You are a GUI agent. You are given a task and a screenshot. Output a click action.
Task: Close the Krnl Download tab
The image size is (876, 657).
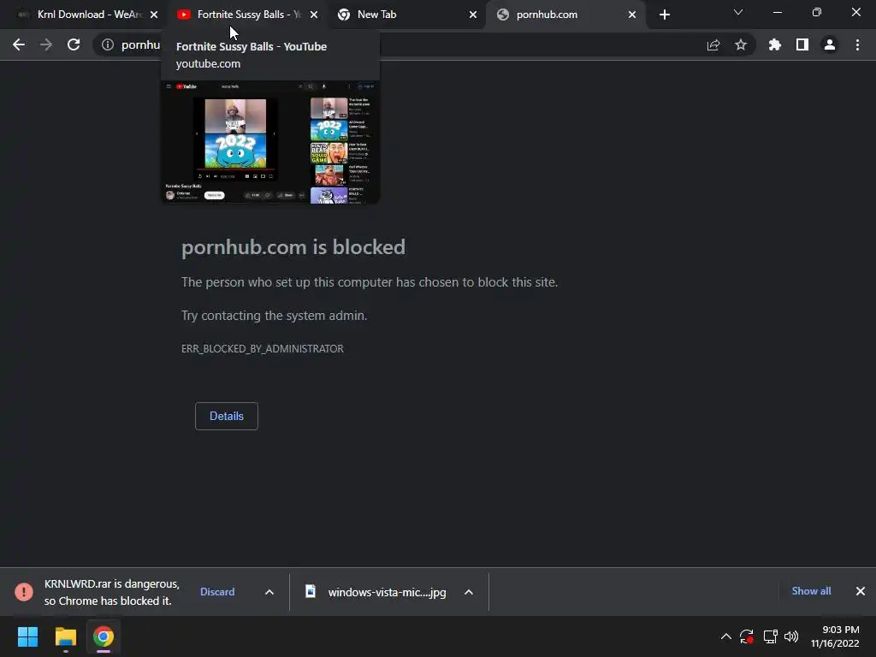[154, 15]
